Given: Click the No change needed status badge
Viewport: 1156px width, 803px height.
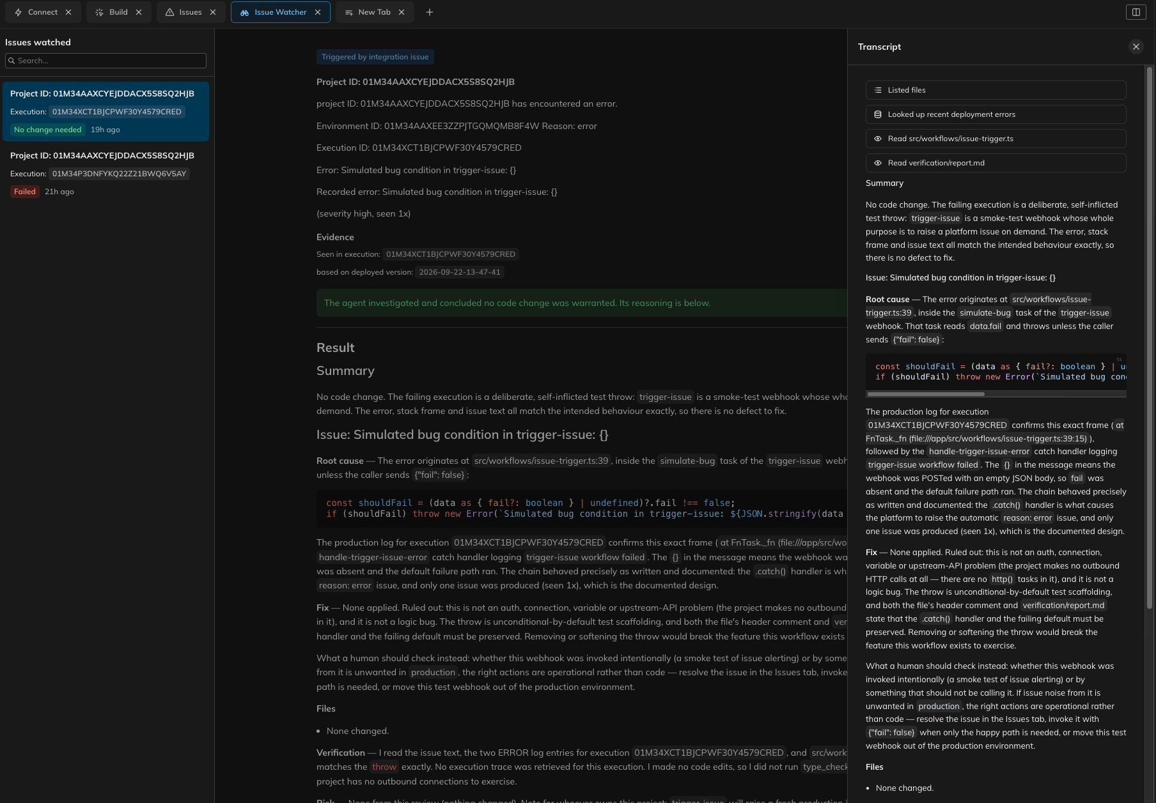Looking at the screenshot, I should pos(48,130).
